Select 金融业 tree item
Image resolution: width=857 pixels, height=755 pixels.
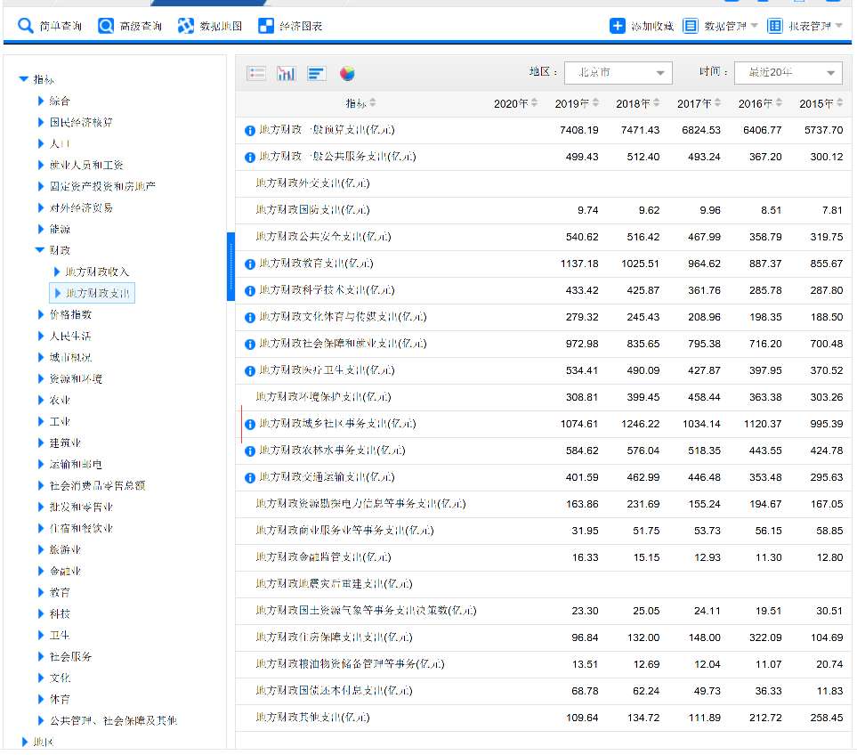tap(65, 571)
